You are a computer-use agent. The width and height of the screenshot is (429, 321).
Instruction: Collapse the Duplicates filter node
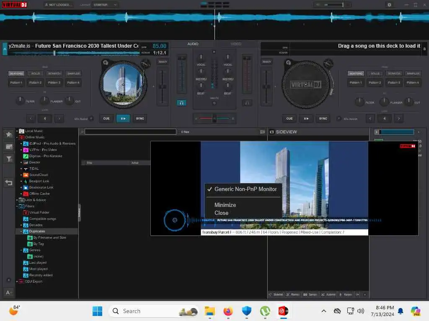21,232
